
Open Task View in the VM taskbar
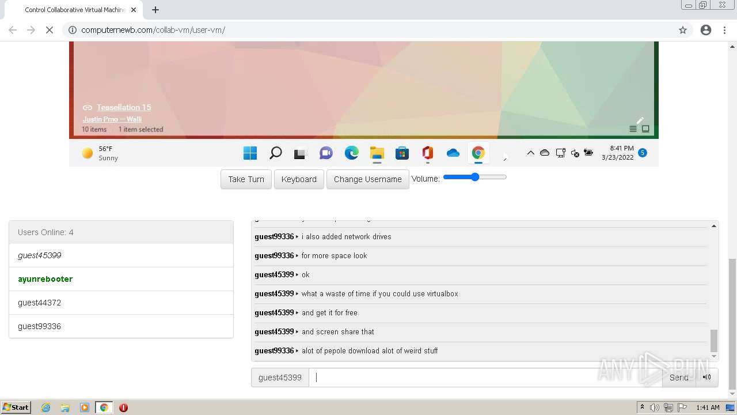click(x=301, y=153)
